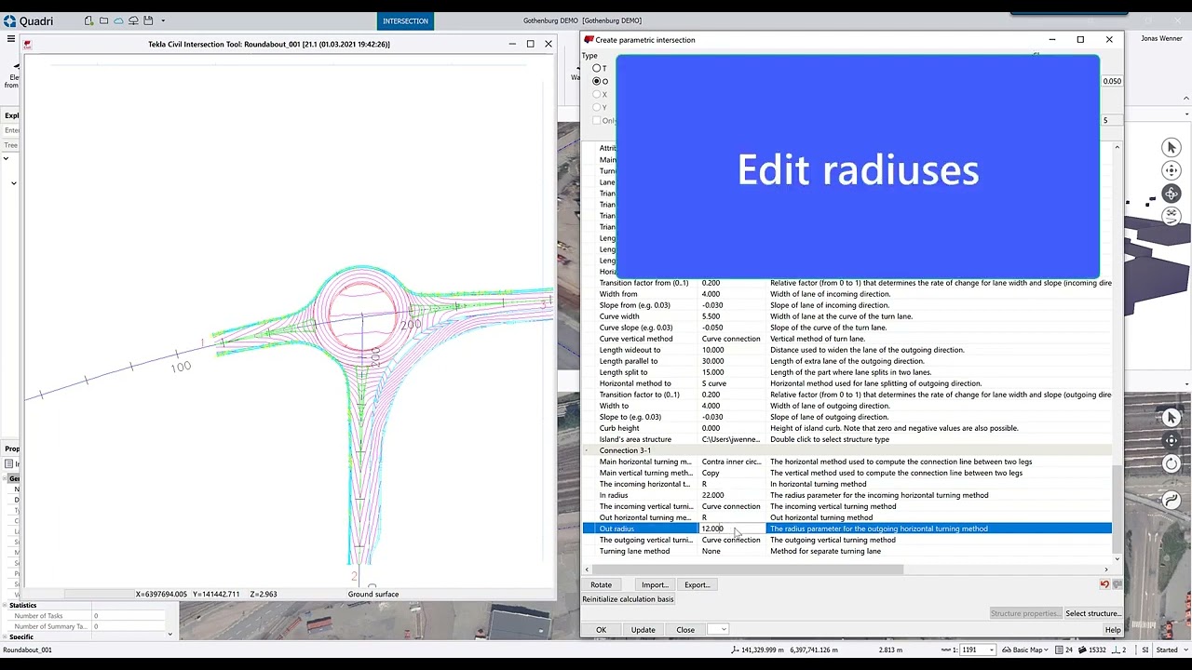
Task: Click the grayed redo icon beside undo
Action: tap(1117, 584)
